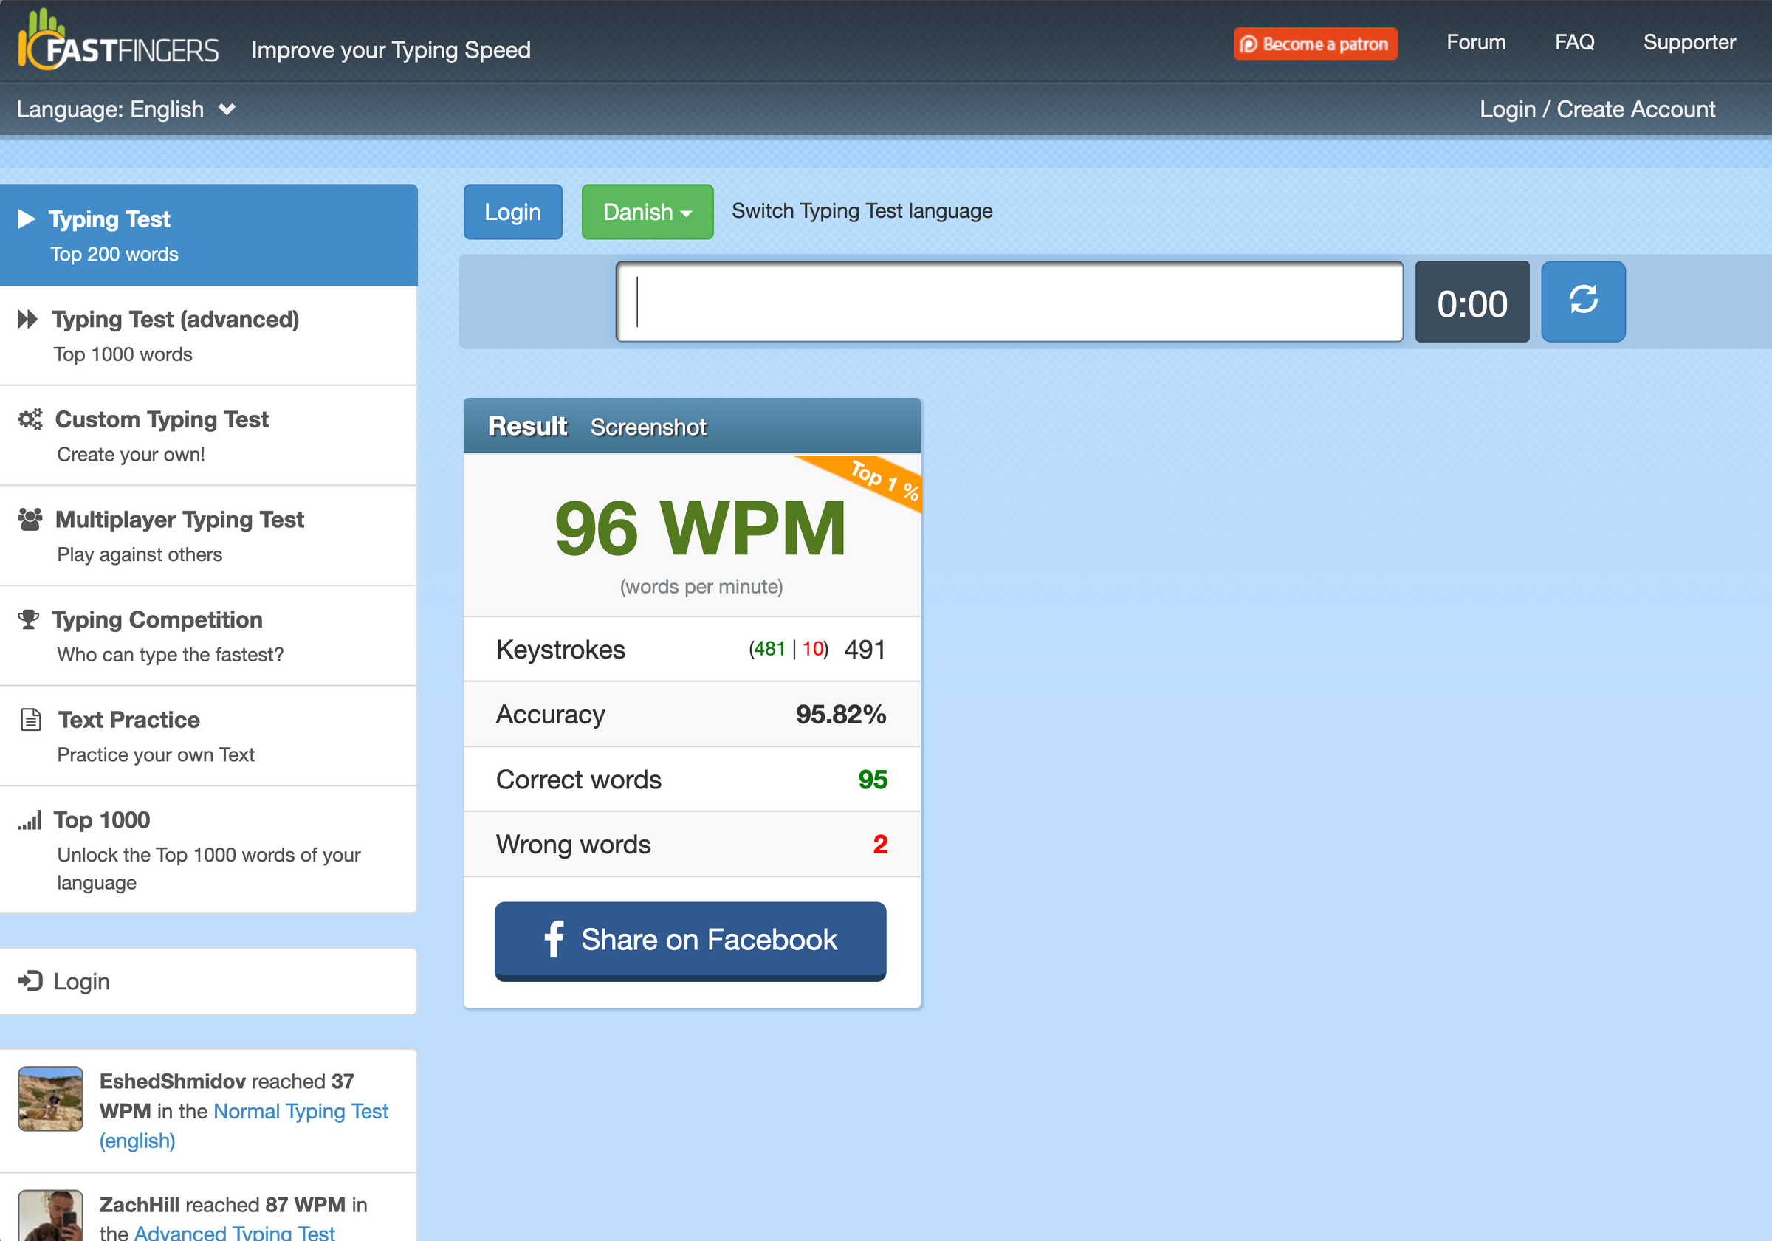Viewport: 1772px width, 1241px height.
Task: Expand the Language: English selector
Action: pos(126,109)
